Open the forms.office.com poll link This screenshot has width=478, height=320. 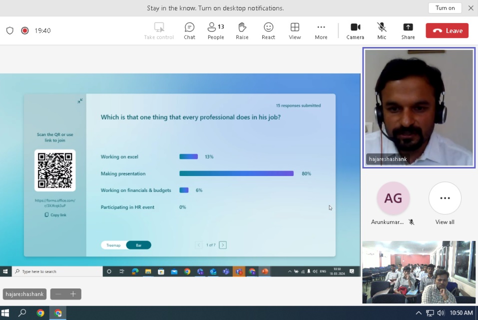(55, 203)
